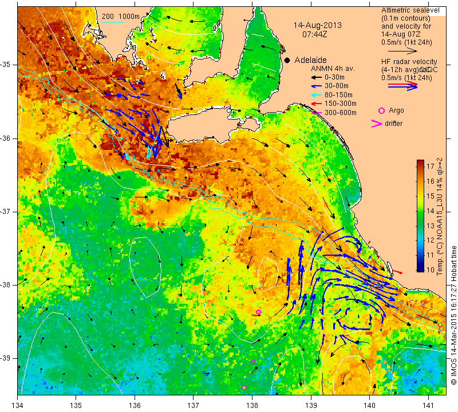The width and height of the screenshot is (458, 412).
Task: Click the longitude label 134
Action: pyautogui.click(x=18, y=406)
